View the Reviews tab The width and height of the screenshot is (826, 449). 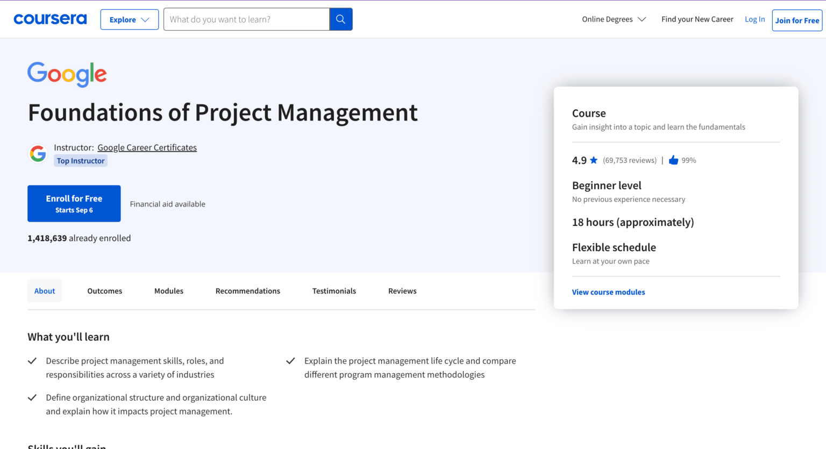(402, 290)
